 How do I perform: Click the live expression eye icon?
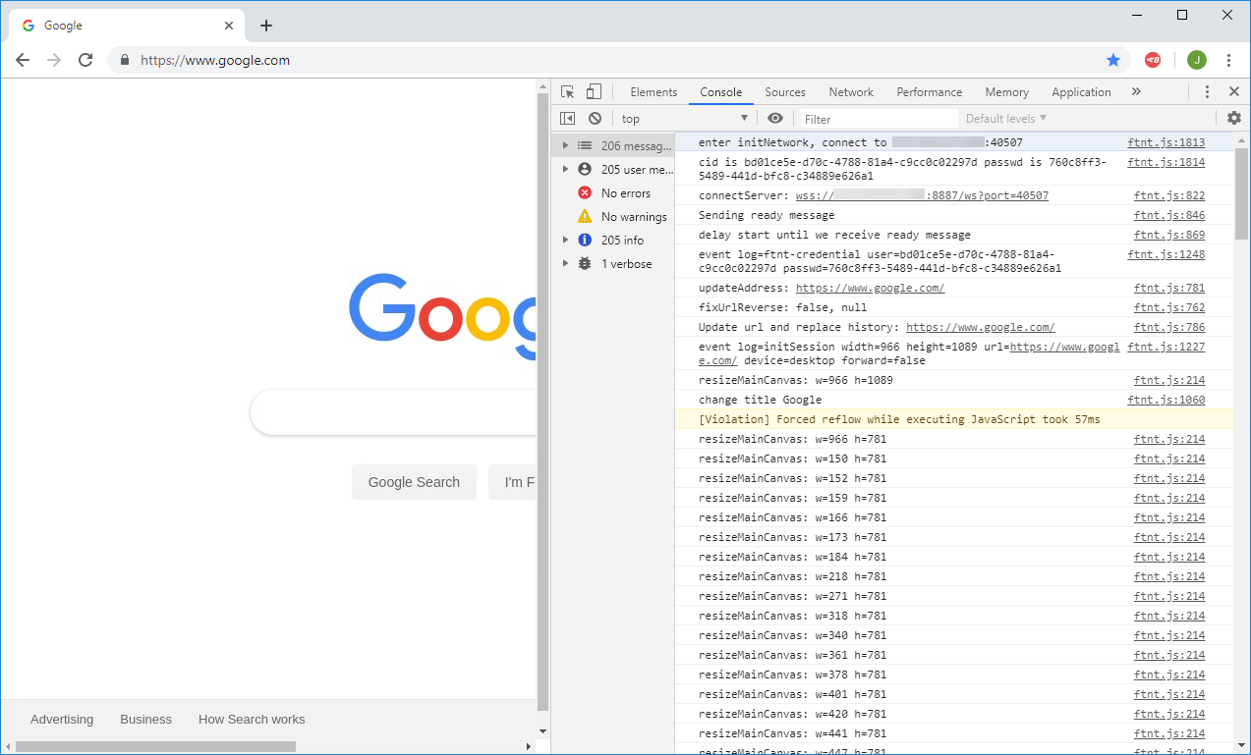pyautogui.click(x=775, y=118)
